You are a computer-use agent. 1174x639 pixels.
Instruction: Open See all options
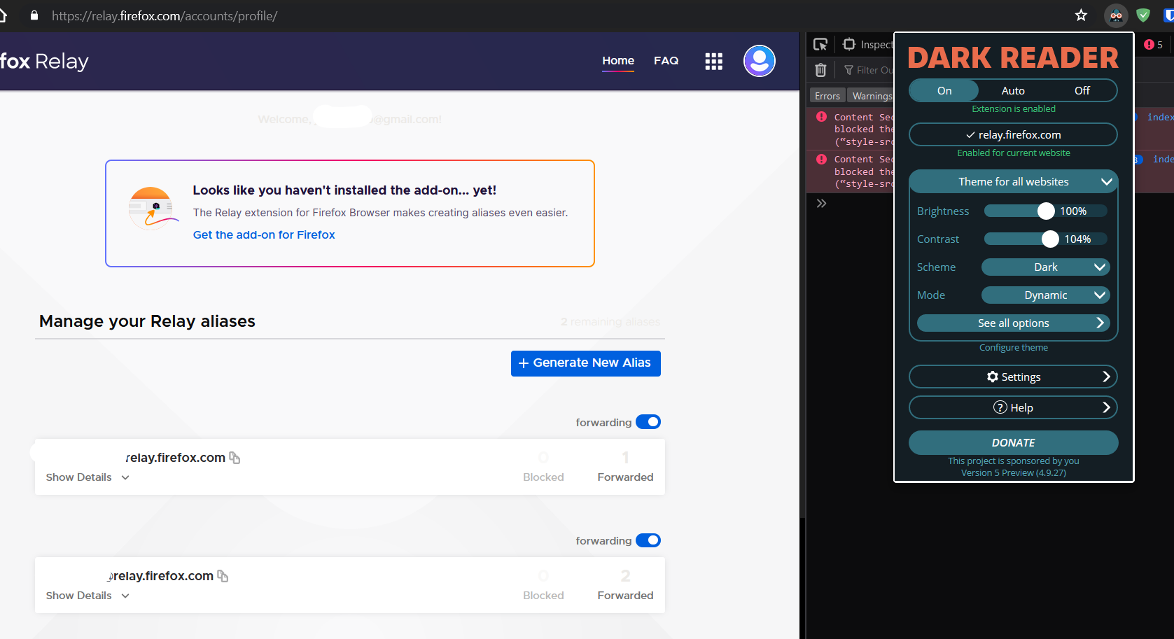[x=1013, y=323]
